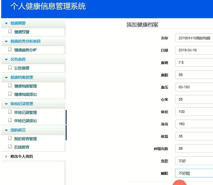Click document icon beside 体检记录管理 item

[x=10, y=112]
